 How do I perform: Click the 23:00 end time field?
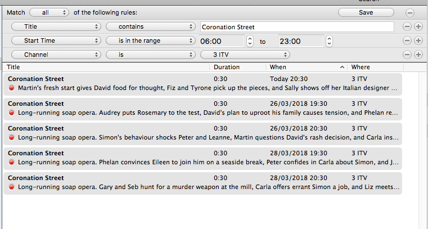tap(301, 41)
